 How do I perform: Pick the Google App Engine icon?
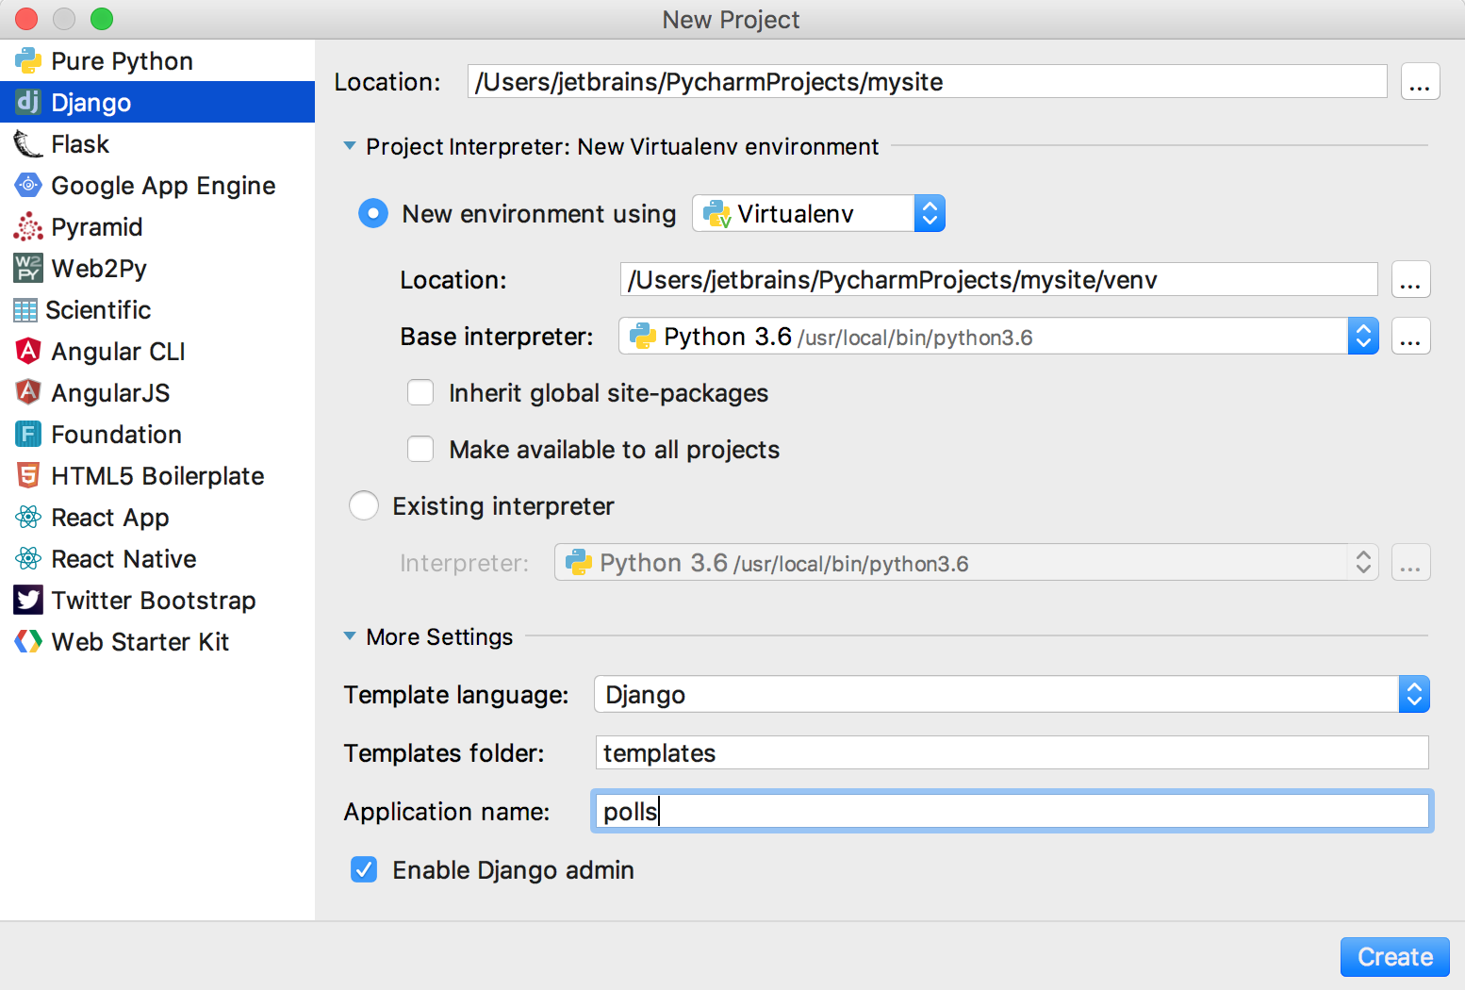coord(28,185)
